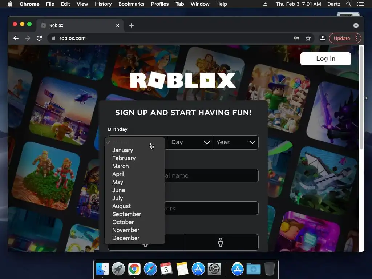The width and height of the screenshot is (372, 279).
Task: Open Notes from the Dock
Action: point(182,269)
